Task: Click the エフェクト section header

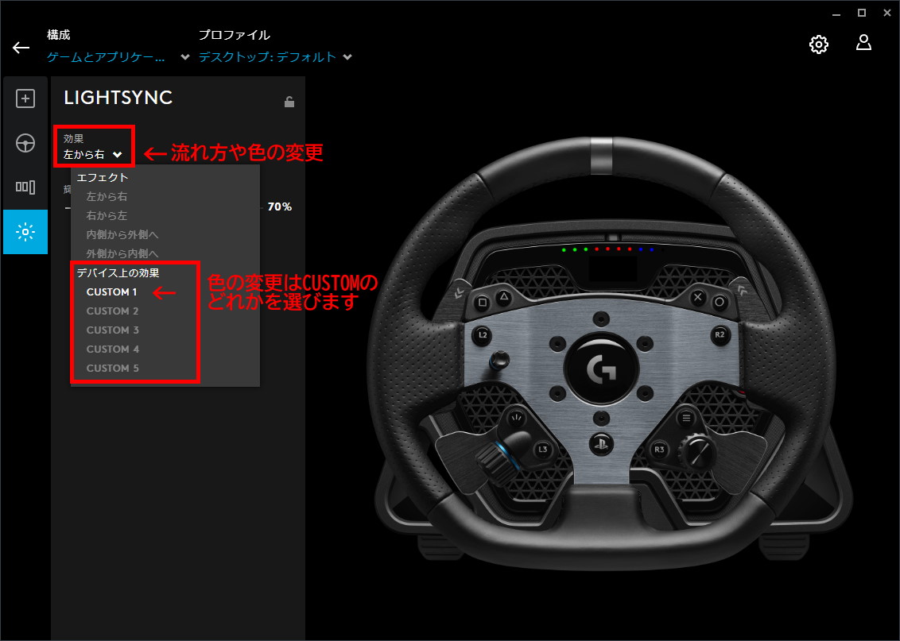Action: click(x=103, y=178)
